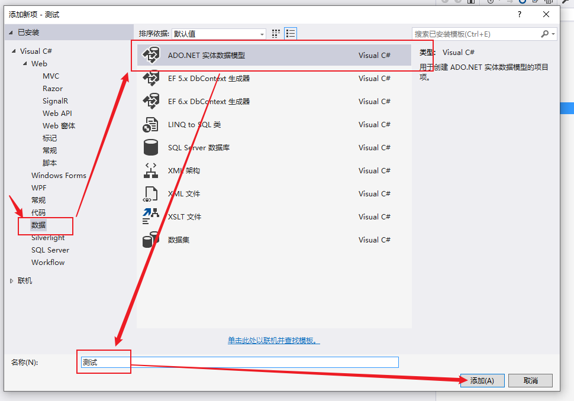Click the XML 架构 schema icon
574x401 pixels.
150,170
